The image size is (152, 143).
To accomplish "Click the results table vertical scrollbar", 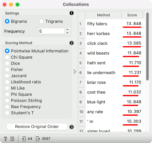I will coord(147,46).
